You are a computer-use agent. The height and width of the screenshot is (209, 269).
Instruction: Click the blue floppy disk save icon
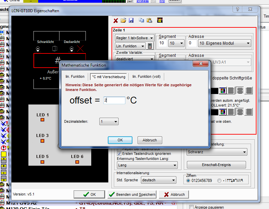(131, 21)
